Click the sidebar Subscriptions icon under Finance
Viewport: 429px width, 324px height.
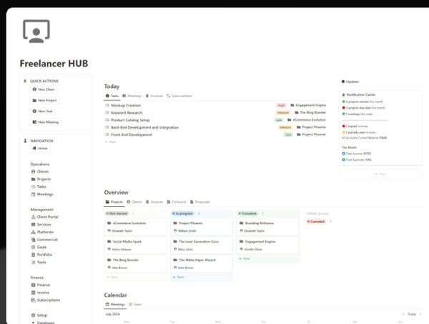(x=34, y=300)
